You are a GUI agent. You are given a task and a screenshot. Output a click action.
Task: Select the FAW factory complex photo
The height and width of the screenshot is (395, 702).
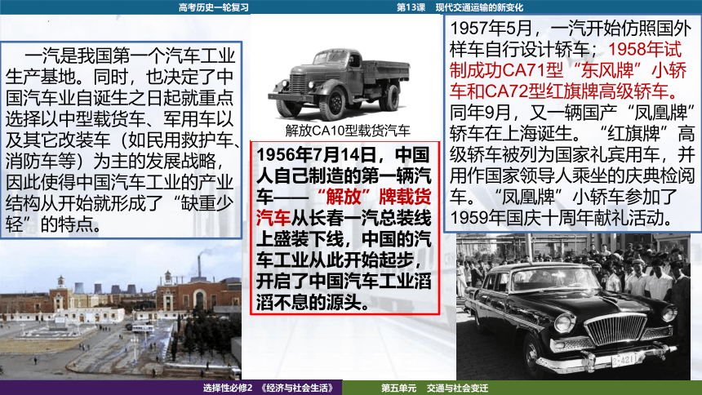[121, 310]
